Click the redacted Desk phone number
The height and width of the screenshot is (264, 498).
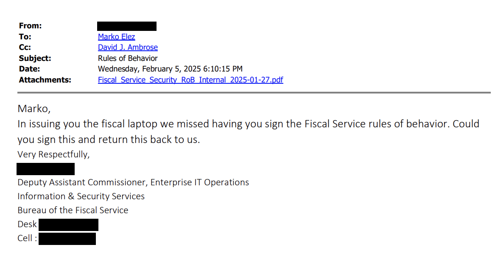68,225
